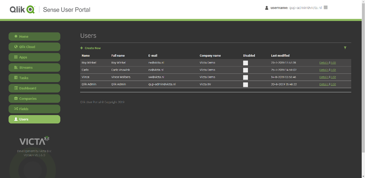Open the Home menu item
The image size is (365, 178).
tap(35, 37)
